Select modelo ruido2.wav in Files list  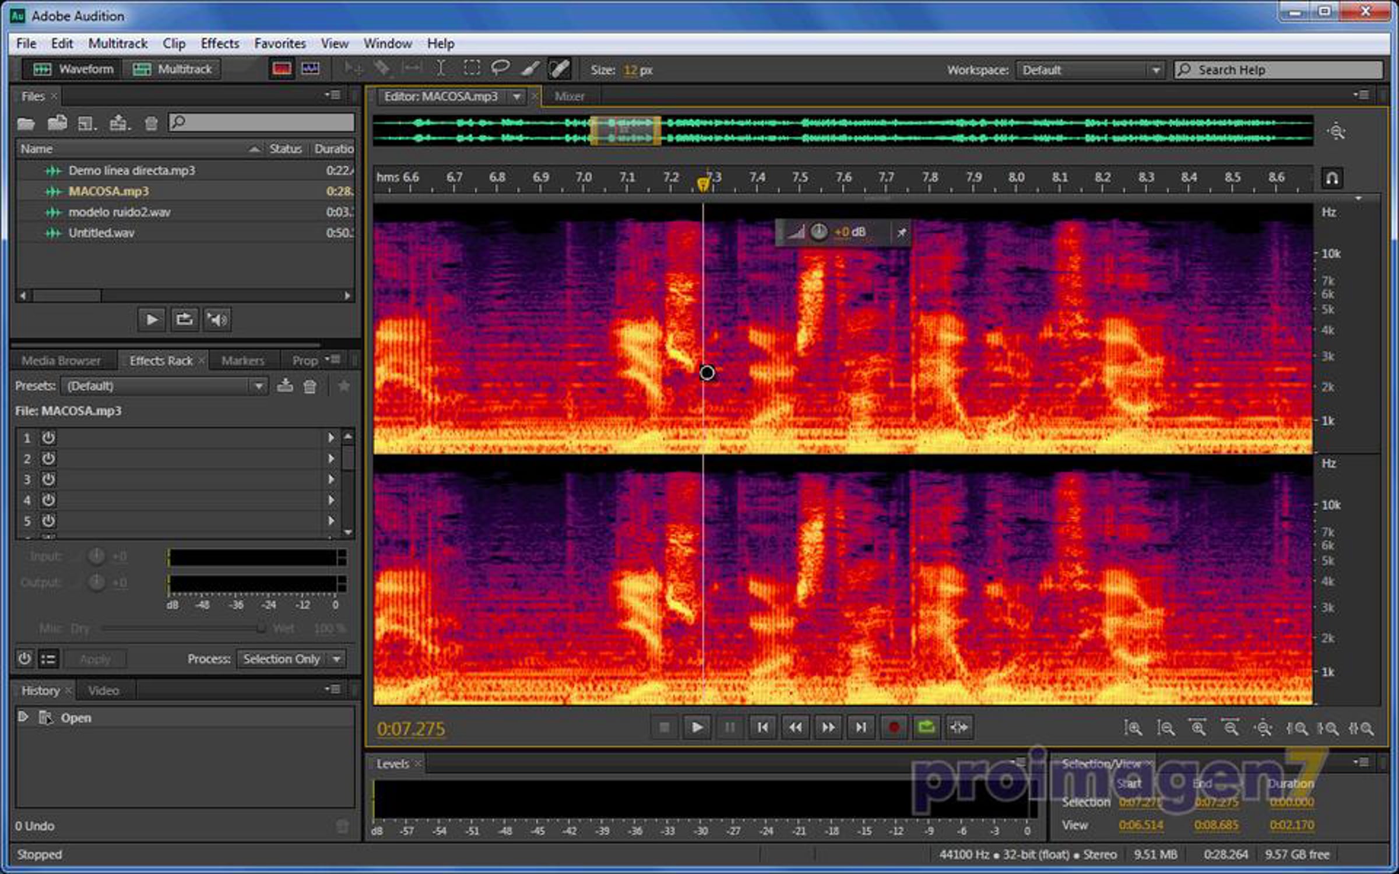(119, 212)
